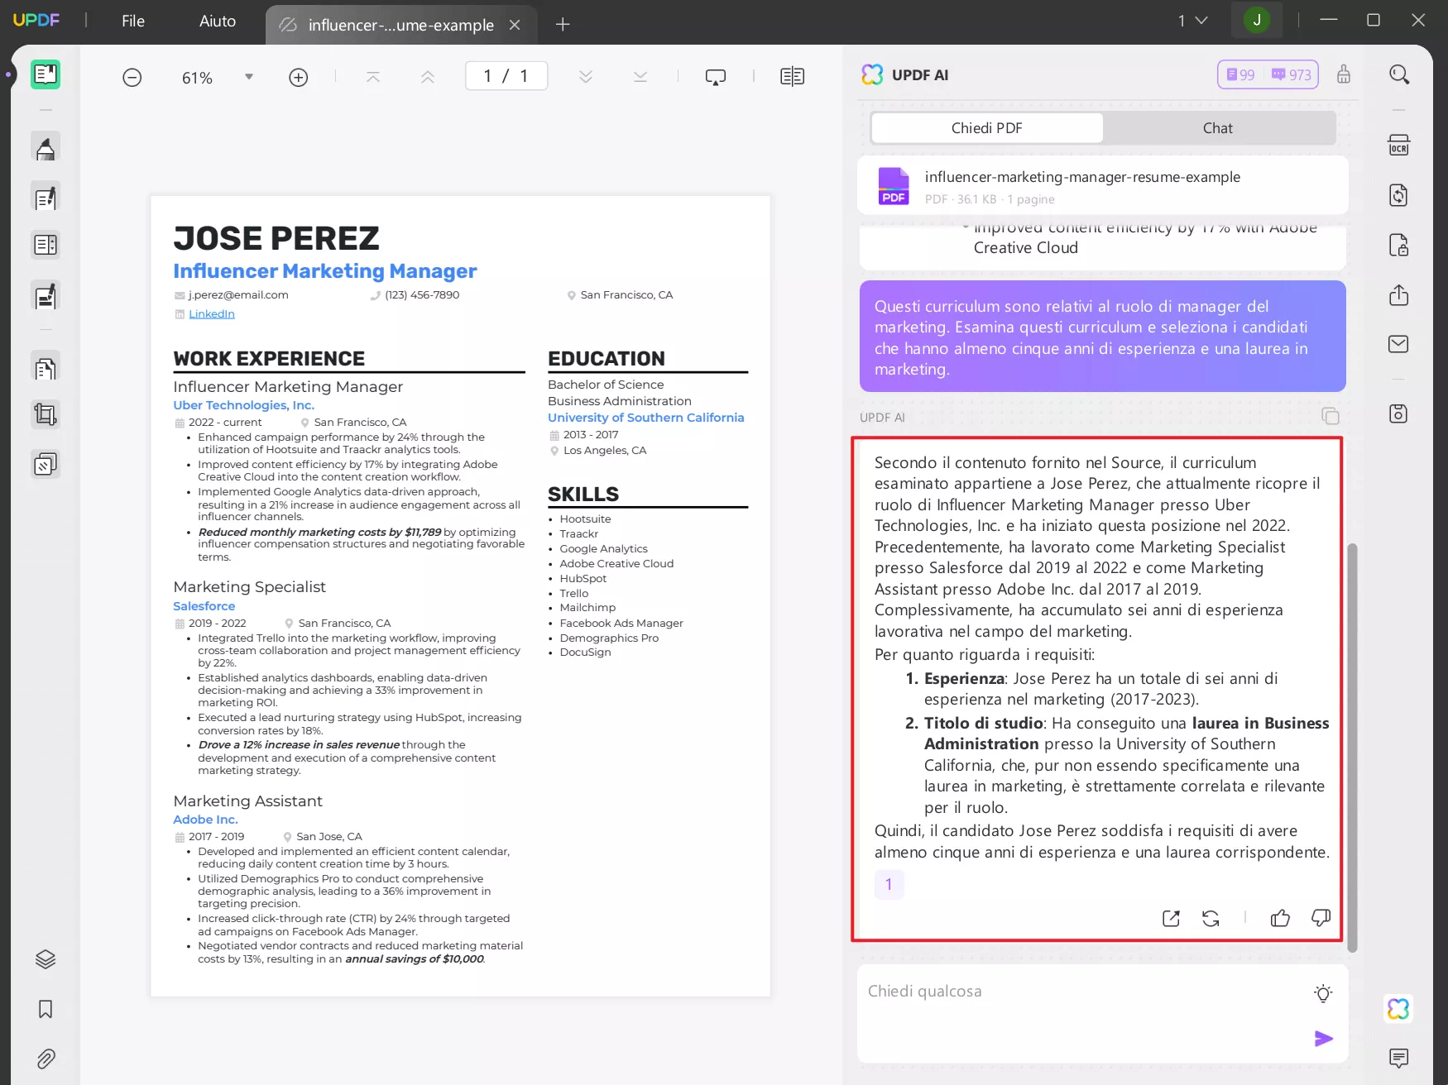The height and width of the screenshot is (1085, 1448).
Task: Open the J user account avatar
Action: 1257,20
